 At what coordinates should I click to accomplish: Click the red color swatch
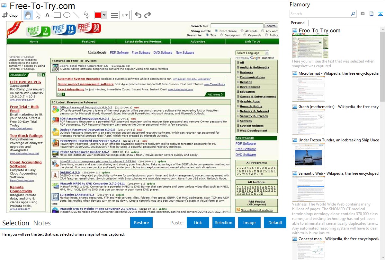[98, 15]
